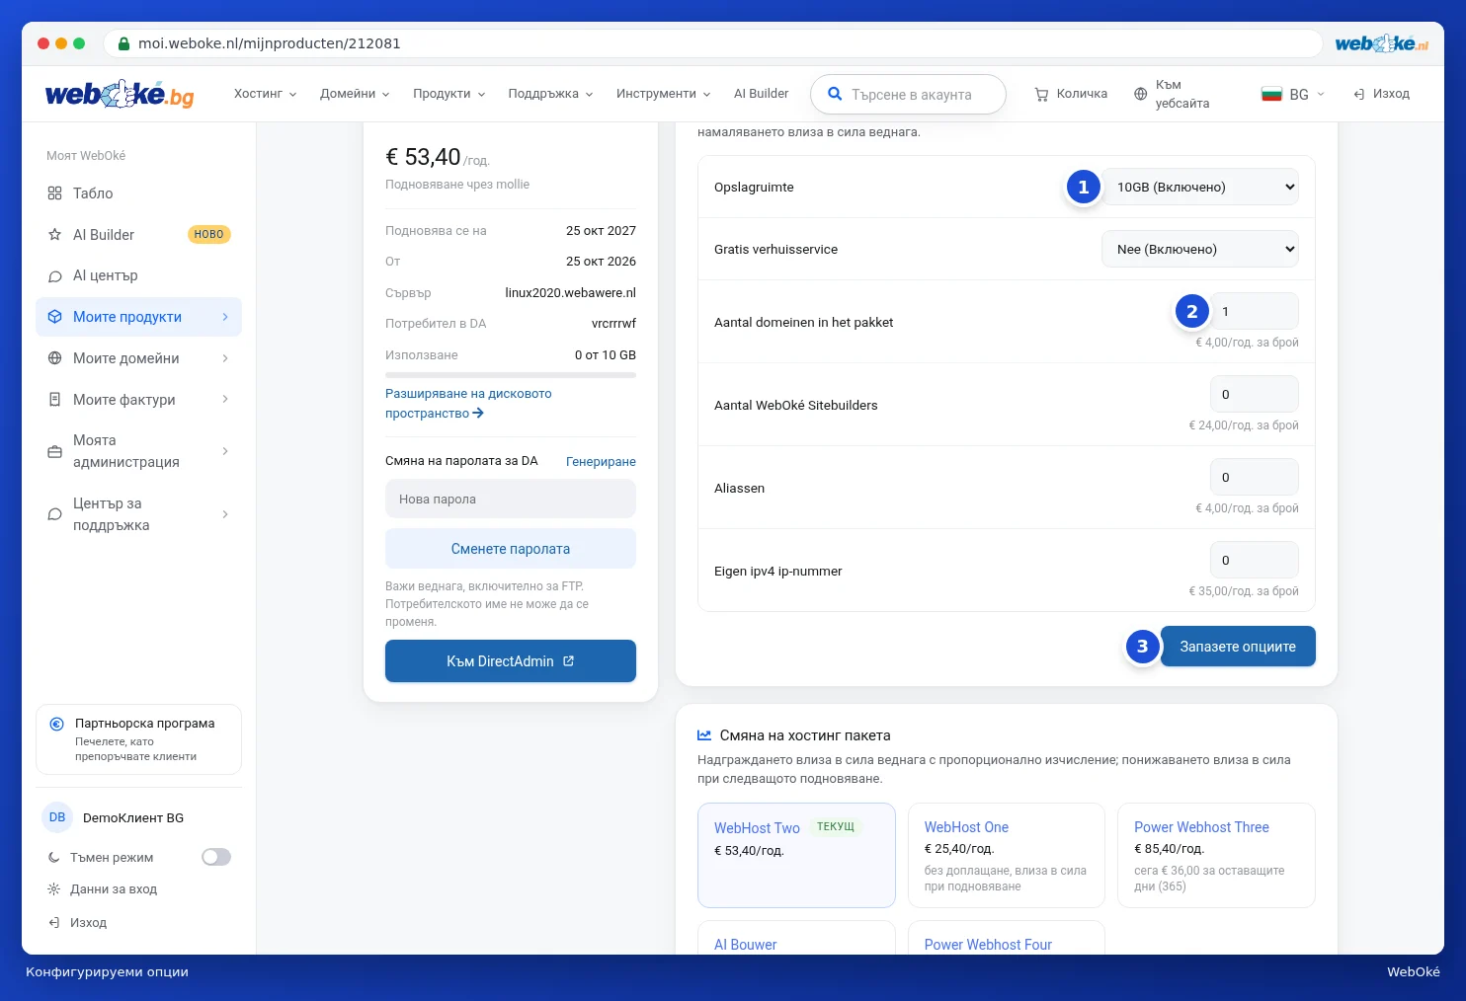Click the logout icon in top navigation
This screenshot has width=1466, height=1001.
pos(1359,95)
